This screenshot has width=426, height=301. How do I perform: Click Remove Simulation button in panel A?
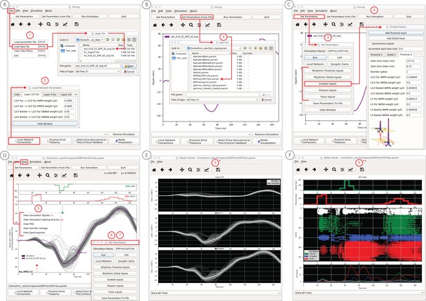point(124,134)
